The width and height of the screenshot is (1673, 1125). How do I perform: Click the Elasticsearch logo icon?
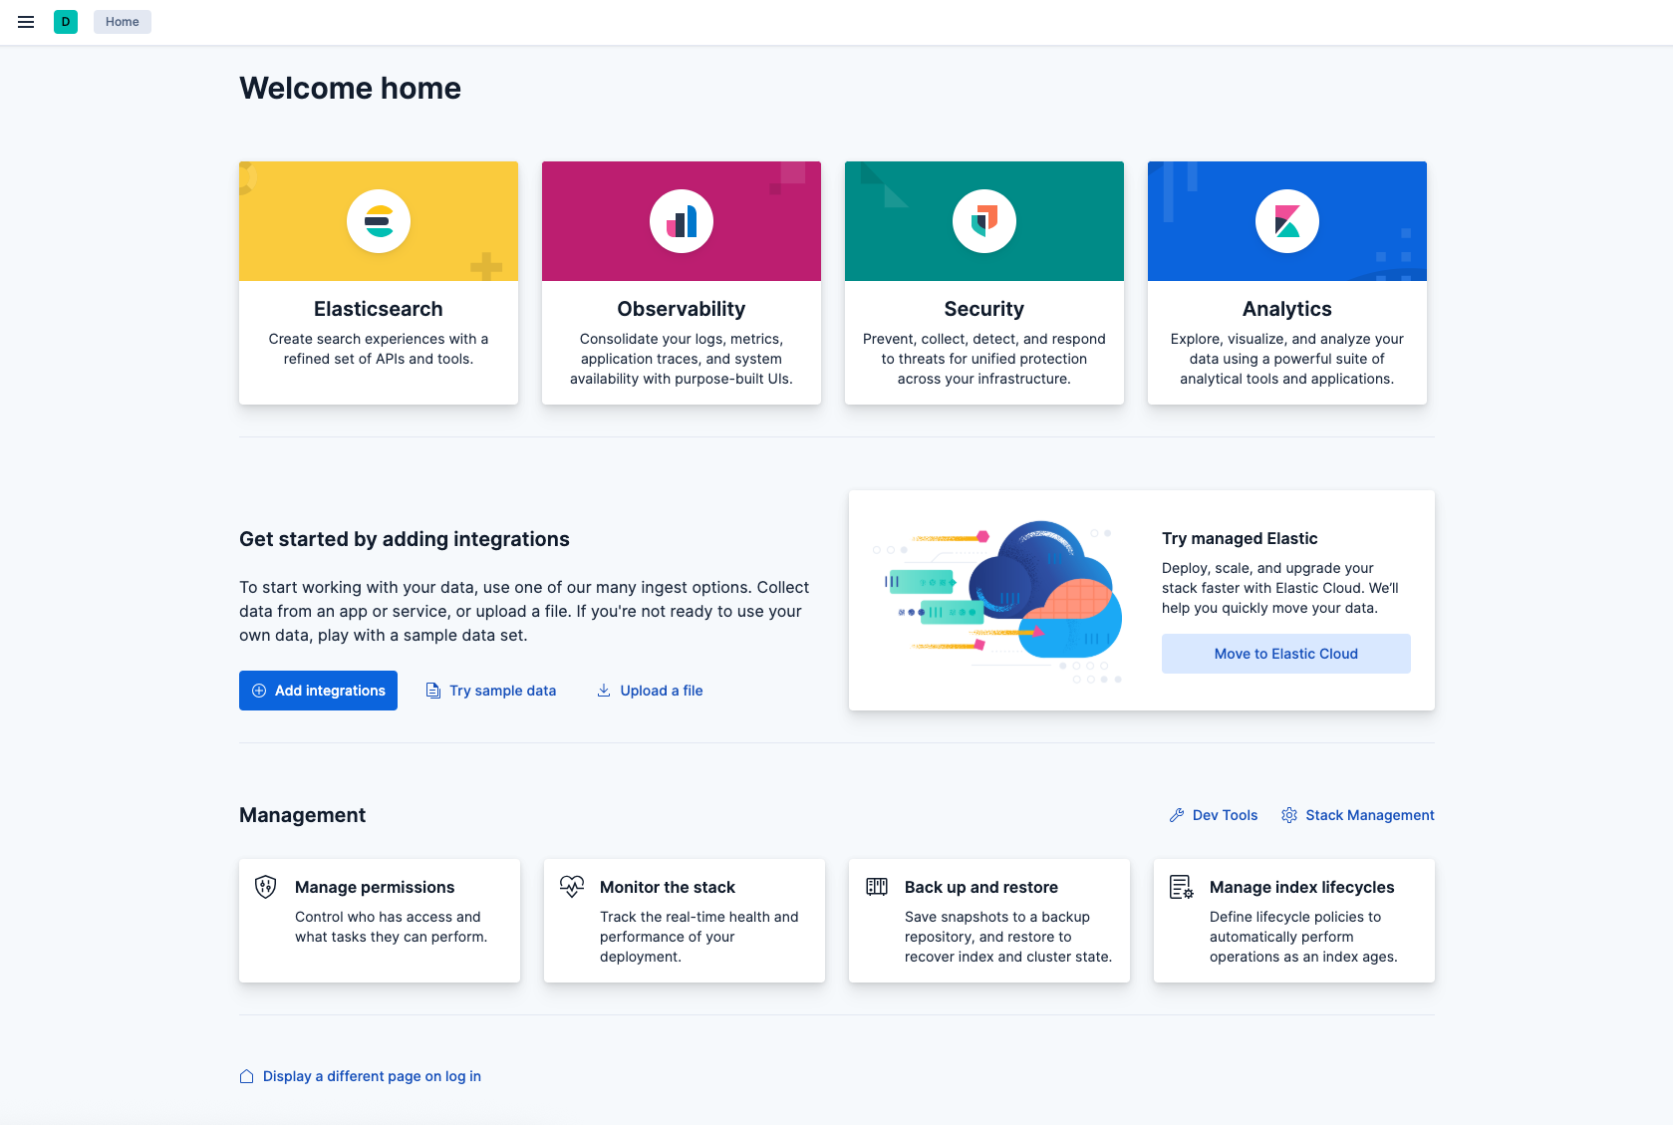click(x=379, y=221)
